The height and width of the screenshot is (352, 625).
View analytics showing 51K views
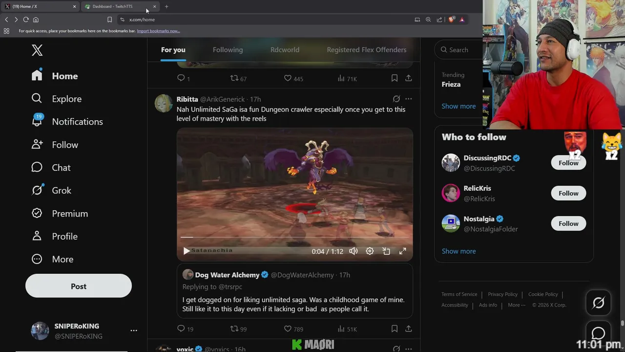click(347, 329)
